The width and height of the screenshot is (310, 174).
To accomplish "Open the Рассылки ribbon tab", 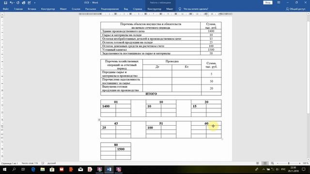I will [91, 9].
